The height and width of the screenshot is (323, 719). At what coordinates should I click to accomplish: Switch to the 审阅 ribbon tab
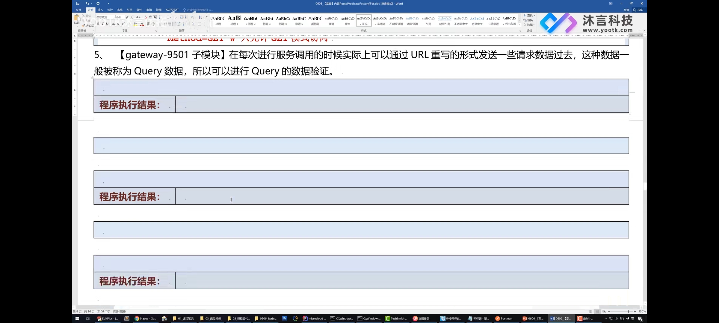tap(149, 10)
